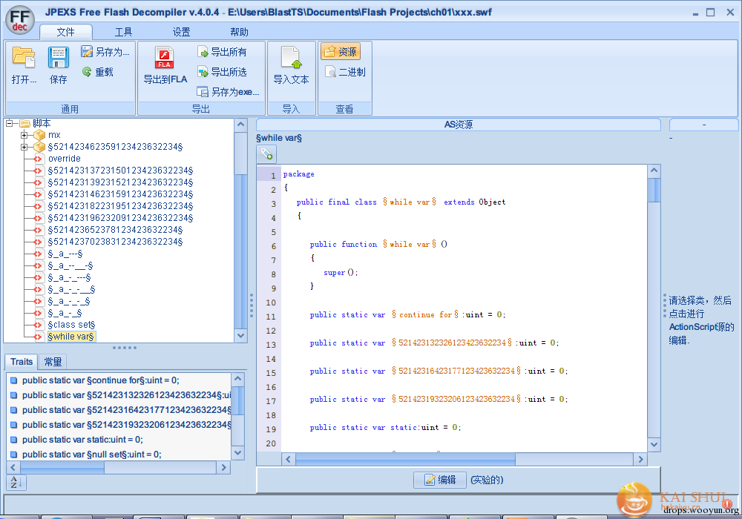This screenshot has height=519, width=742.
Task: Maximize the JPEXS window
Action: coord(710,13)
